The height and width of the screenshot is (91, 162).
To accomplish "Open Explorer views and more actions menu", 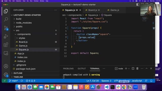I will click(x=55, y=10).
